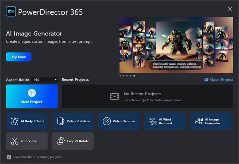
Task: Launch the AI Wind Removal tool
Action: [165, 121]
